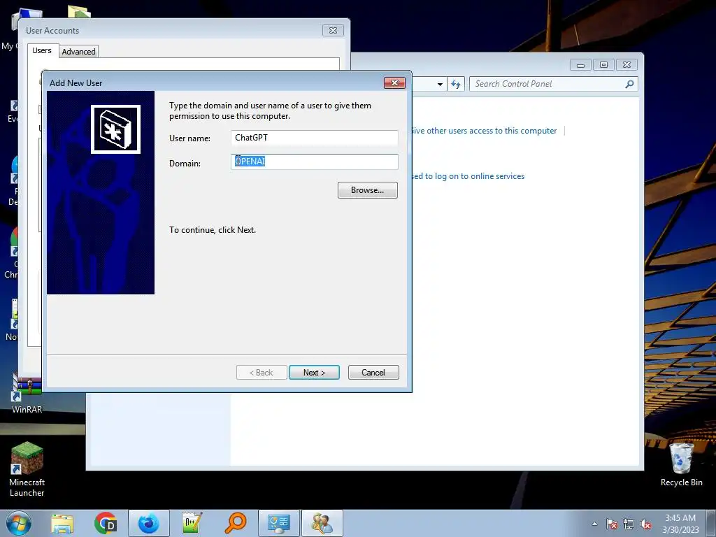
Task: Open the Browse... domain picker
Action: (x=368, y=190)
